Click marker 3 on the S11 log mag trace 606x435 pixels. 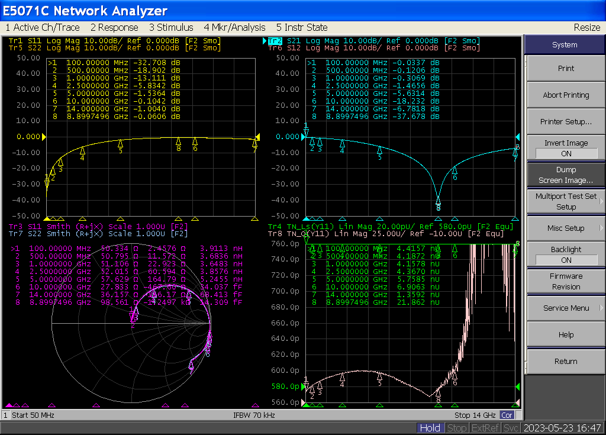60,162
